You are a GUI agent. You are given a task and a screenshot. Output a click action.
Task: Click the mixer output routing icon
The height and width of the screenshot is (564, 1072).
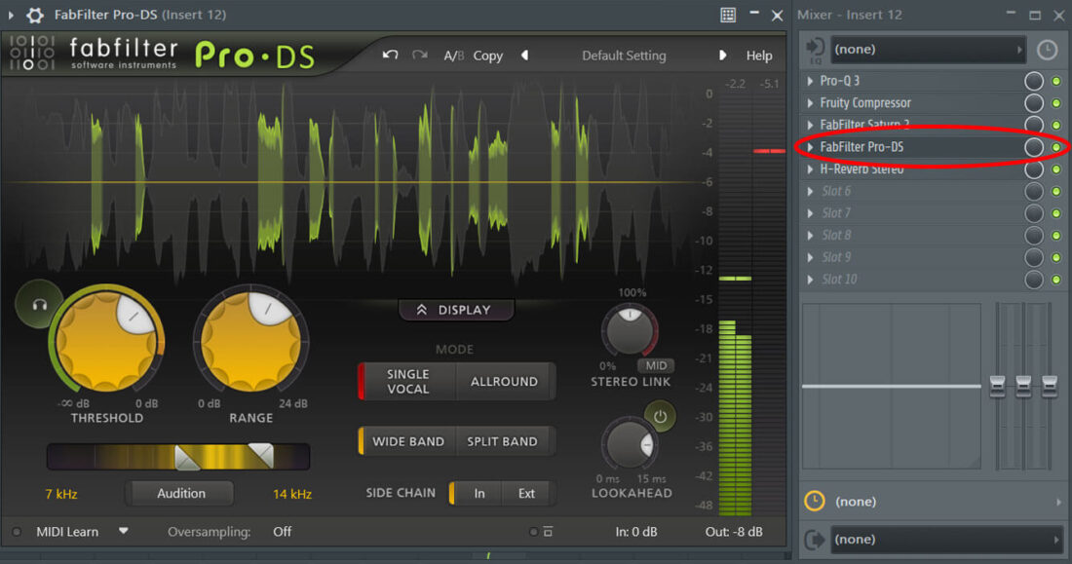pyautogui.click(x=815, y=540)
